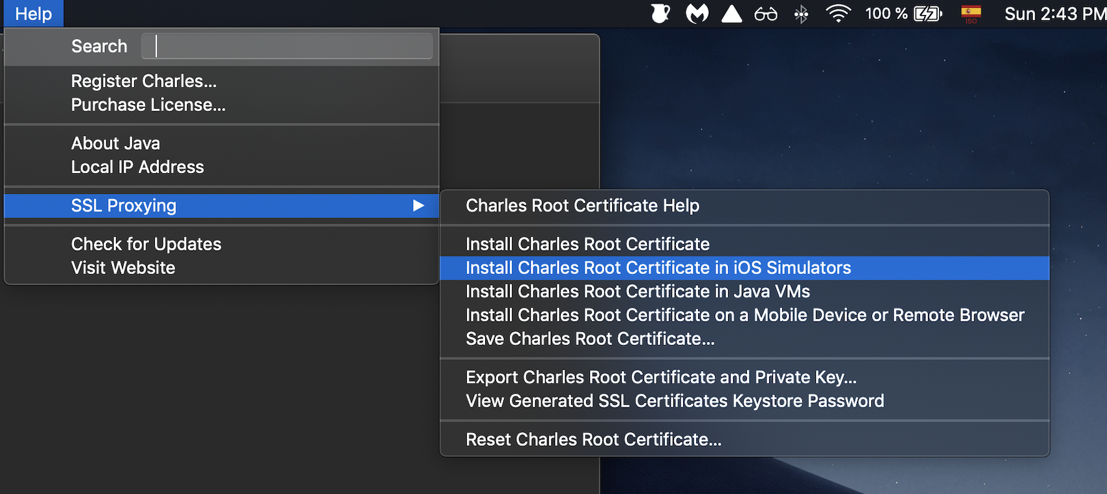1107x494 pixels.
Task: Install Charles Root Certificate in iOS Simulators
Action: point(744,268)
